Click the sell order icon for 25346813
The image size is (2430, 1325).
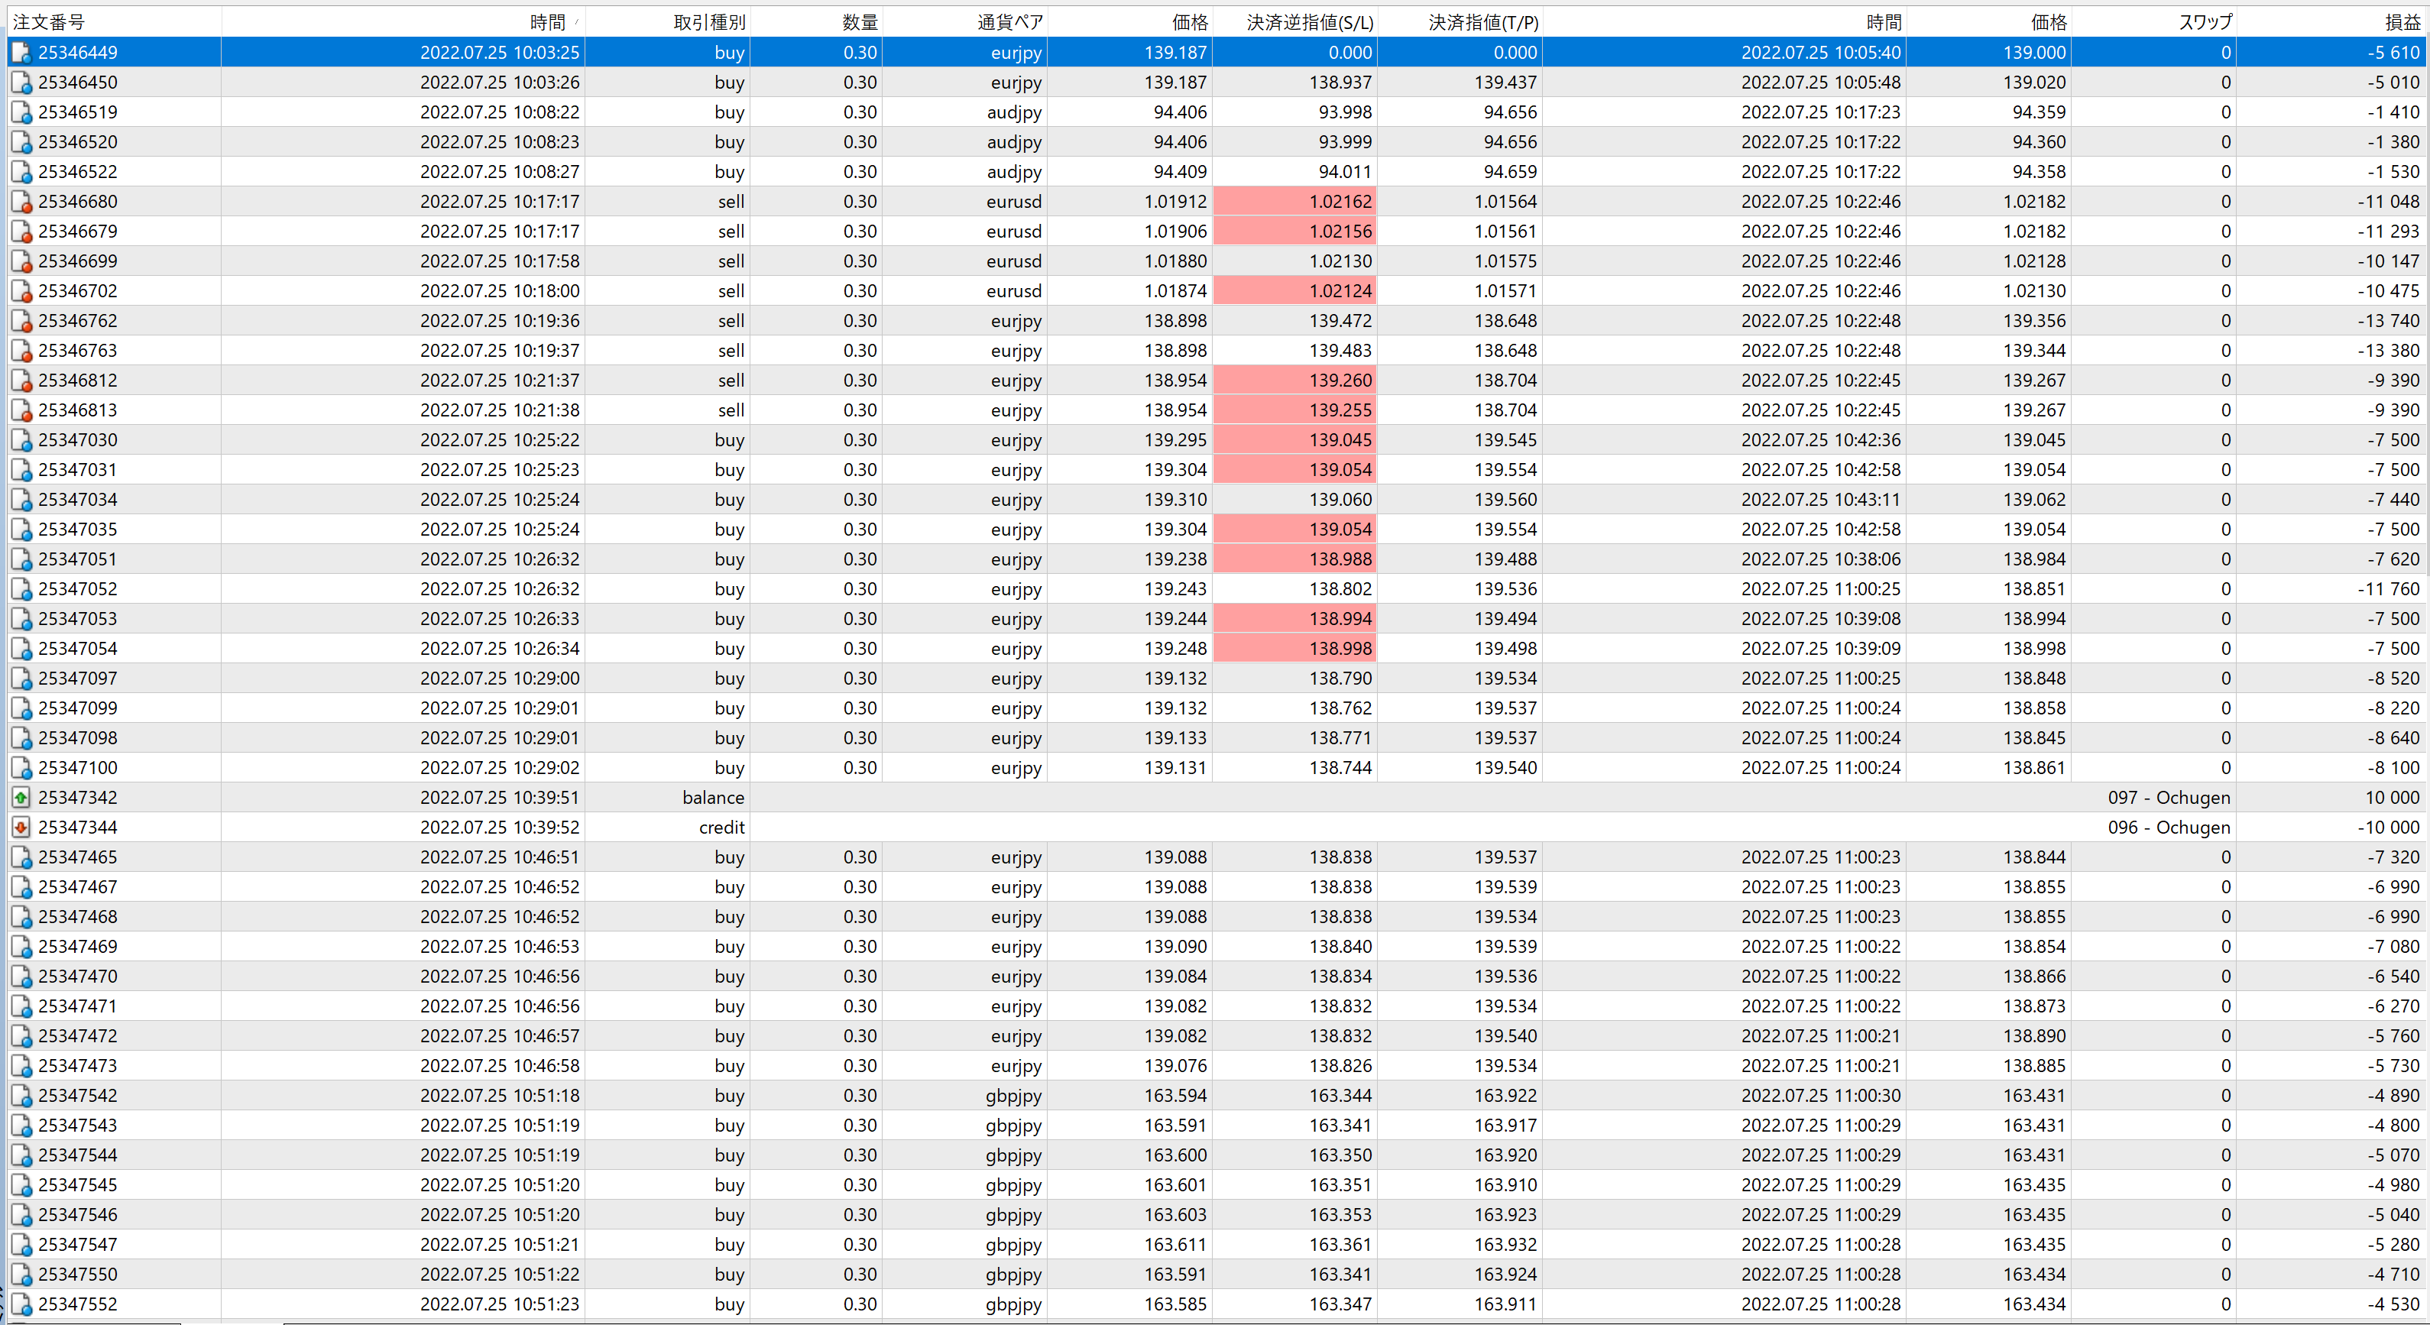pyautogui.click(x=21, y=410)
